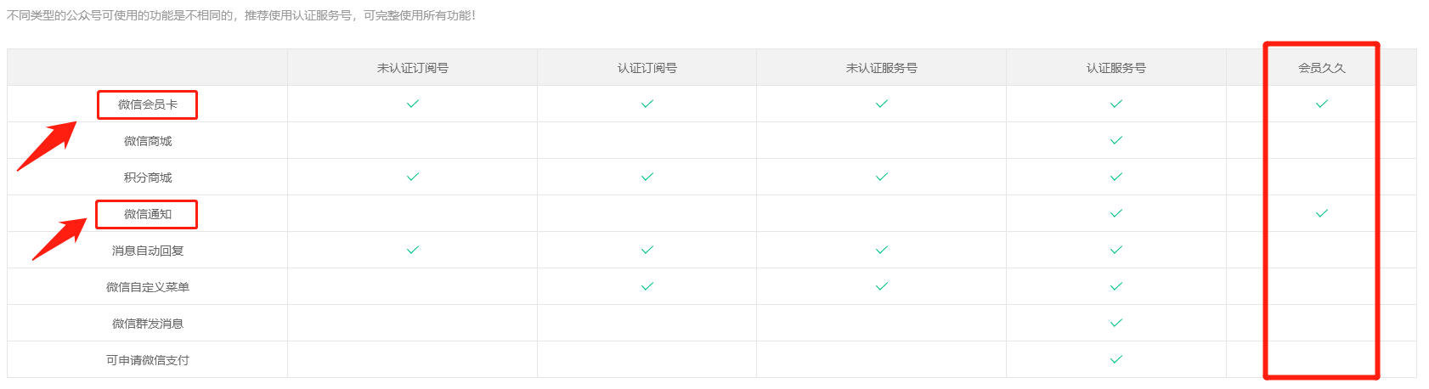The width and height of the screenshot is (1429, 389).
Task: Click the 微信商城 checkmark under 认证服务号
Action: (1116, 140)
